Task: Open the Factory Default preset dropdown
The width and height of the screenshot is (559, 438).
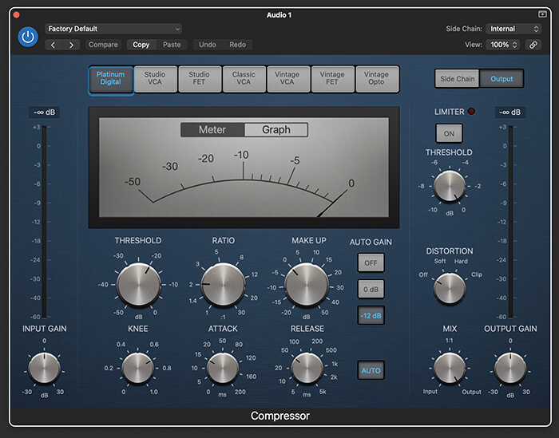Action: (113, 29)
